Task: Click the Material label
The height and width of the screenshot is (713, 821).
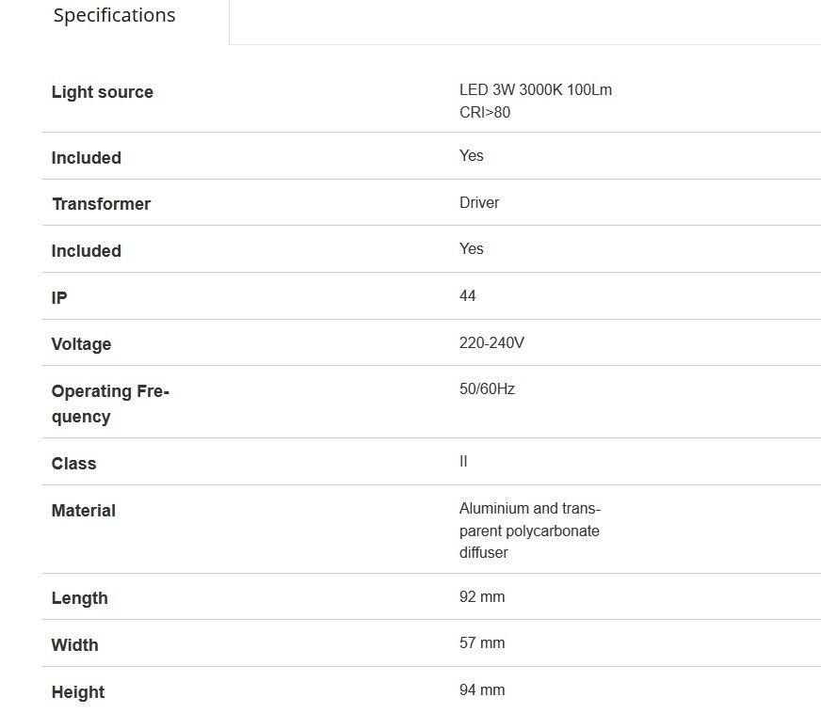Action: pos(83,511)
